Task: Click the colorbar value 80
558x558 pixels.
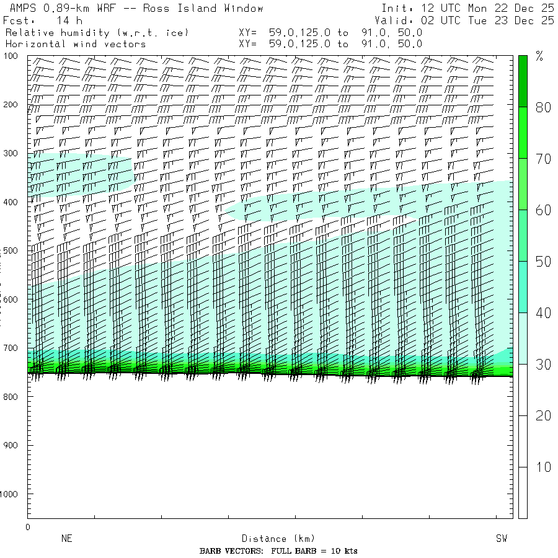Action: point(543,107)
